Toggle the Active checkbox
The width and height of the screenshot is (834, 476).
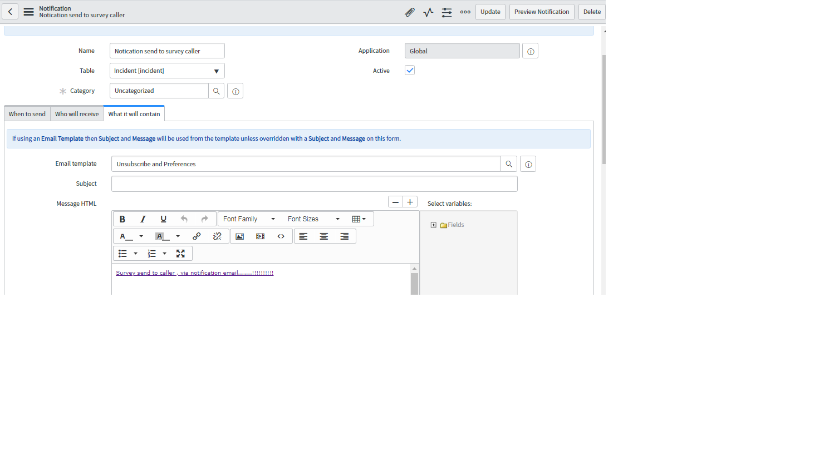coord(410,70)
